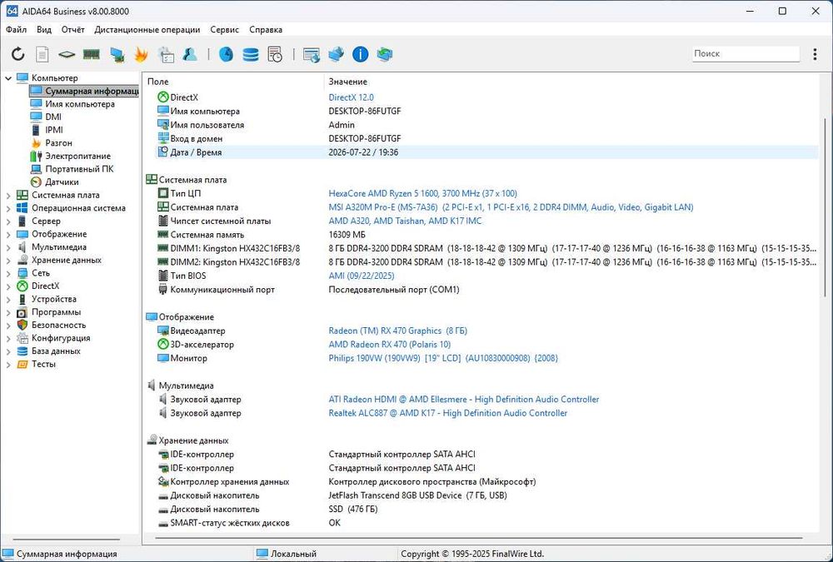Click the blue database stack icon
The width and height of the screenshot is (833, 562).
[x=250, y=54]
